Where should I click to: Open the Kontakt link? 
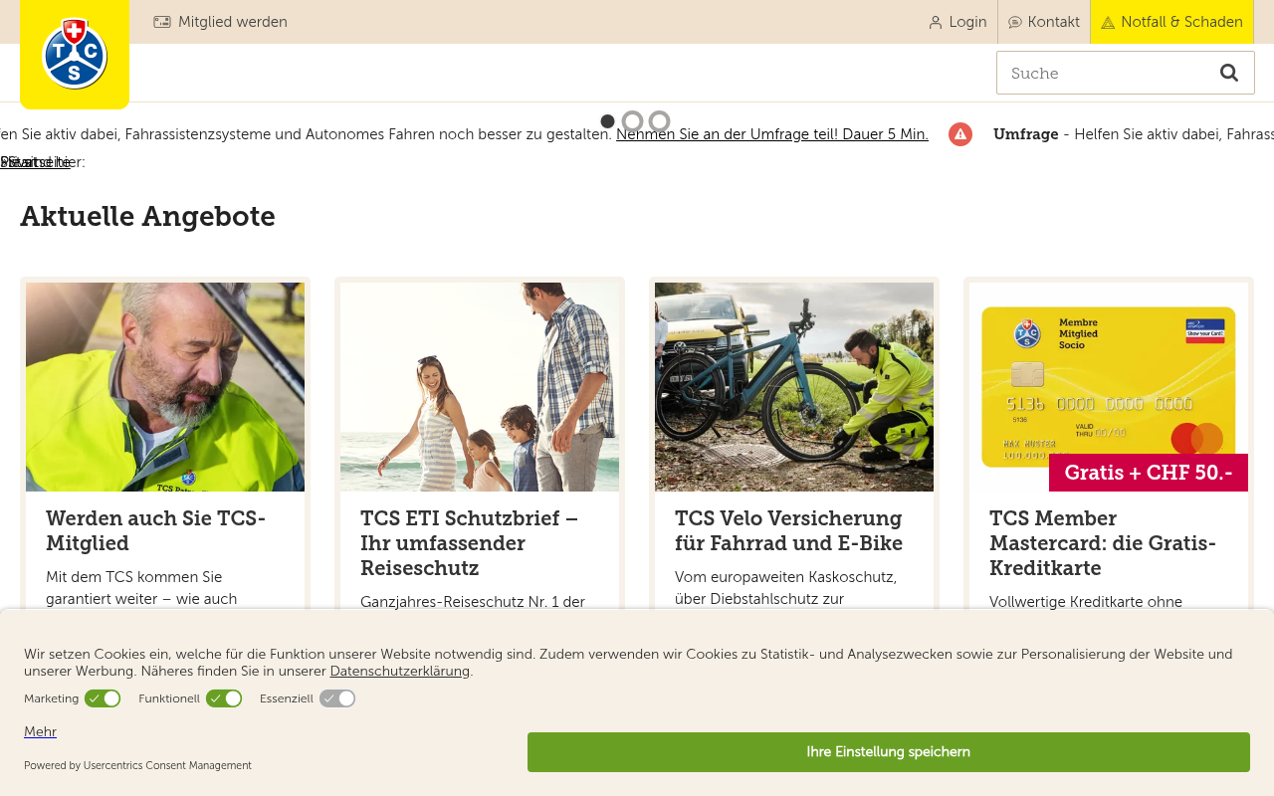click(x=1044, y=22)
